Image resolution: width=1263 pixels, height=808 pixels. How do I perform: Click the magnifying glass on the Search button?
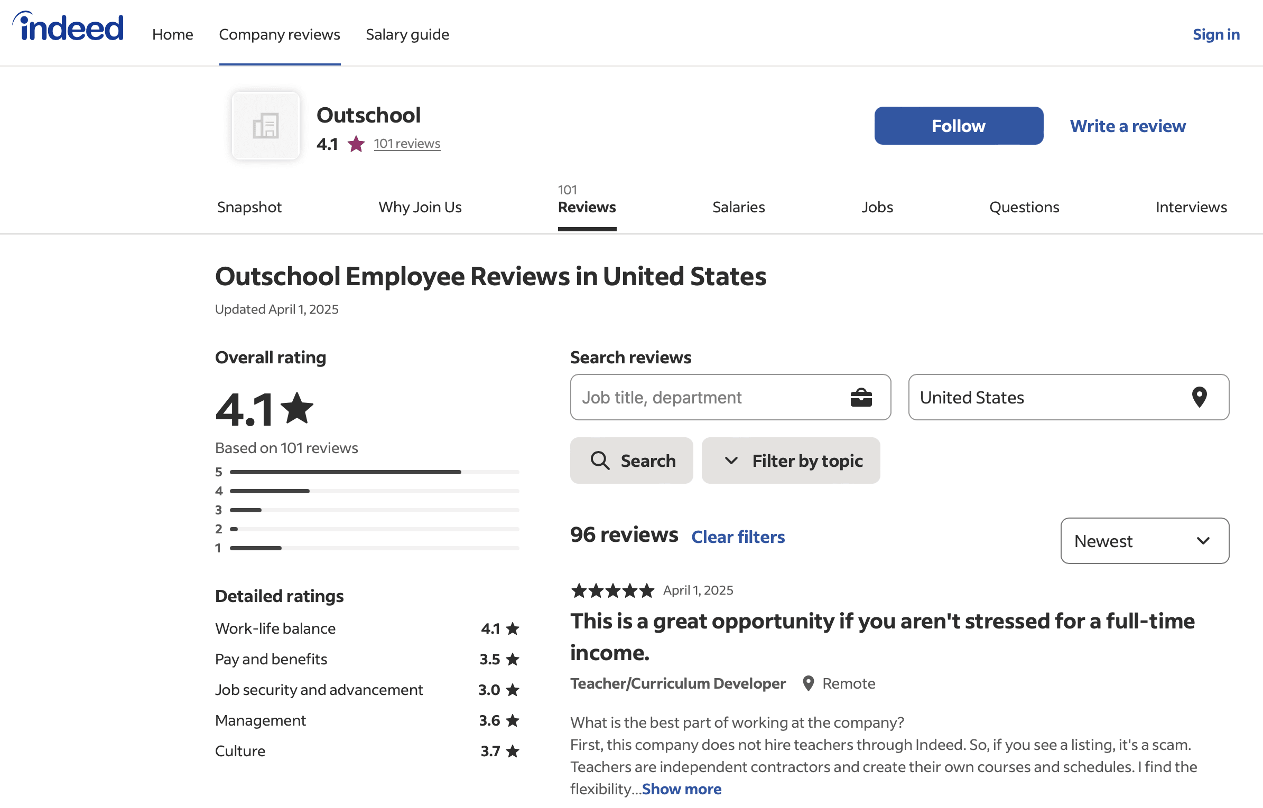[x=600, y=461]
